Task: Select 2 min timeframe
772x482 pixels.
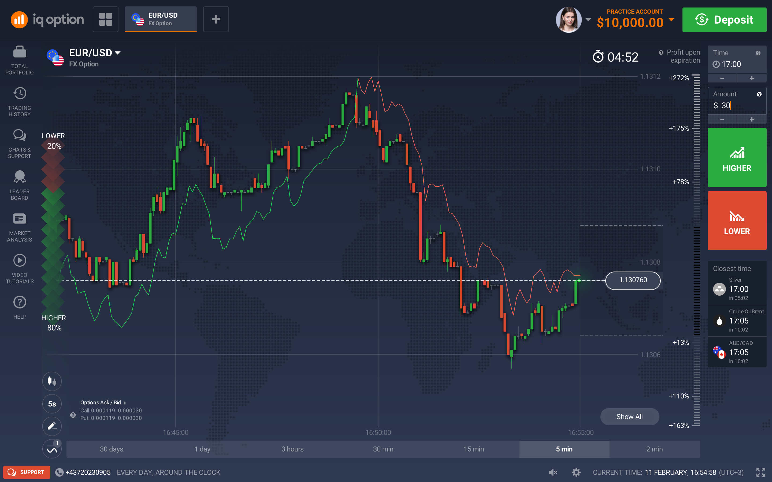Action: (655, 449)
